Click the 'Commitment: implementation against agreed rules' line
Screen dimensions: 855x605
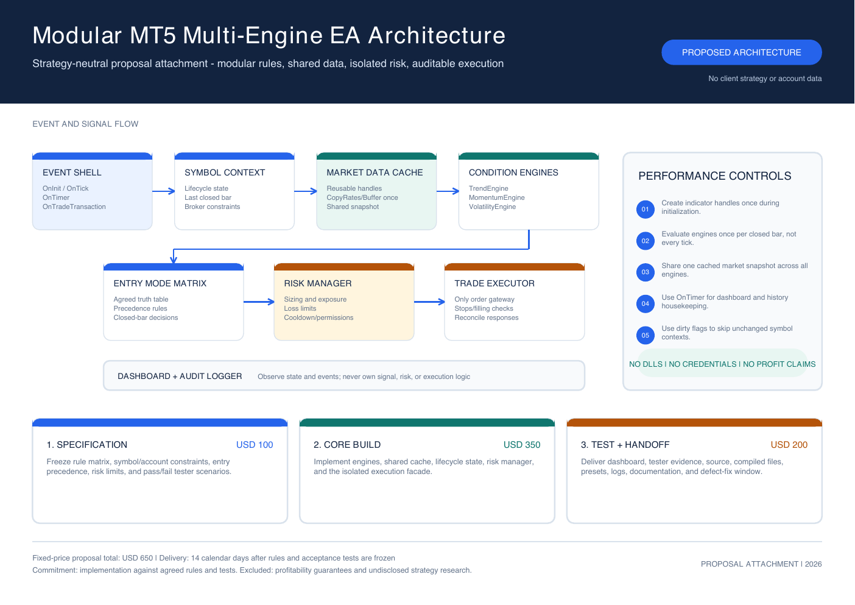252,570
